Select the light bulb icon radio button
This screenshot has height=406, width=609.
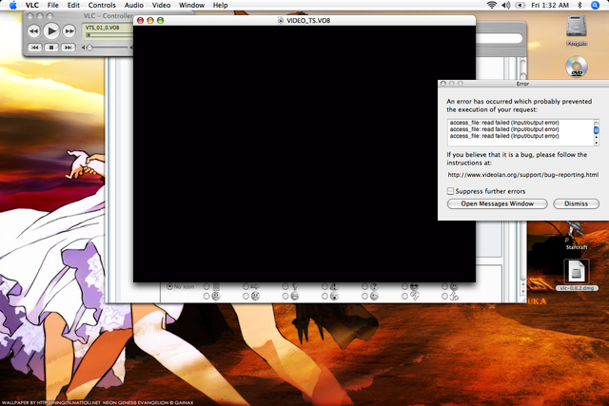[285, 286]
